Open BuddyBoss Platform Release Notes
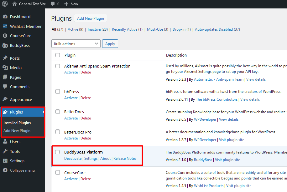 point(125,159)
